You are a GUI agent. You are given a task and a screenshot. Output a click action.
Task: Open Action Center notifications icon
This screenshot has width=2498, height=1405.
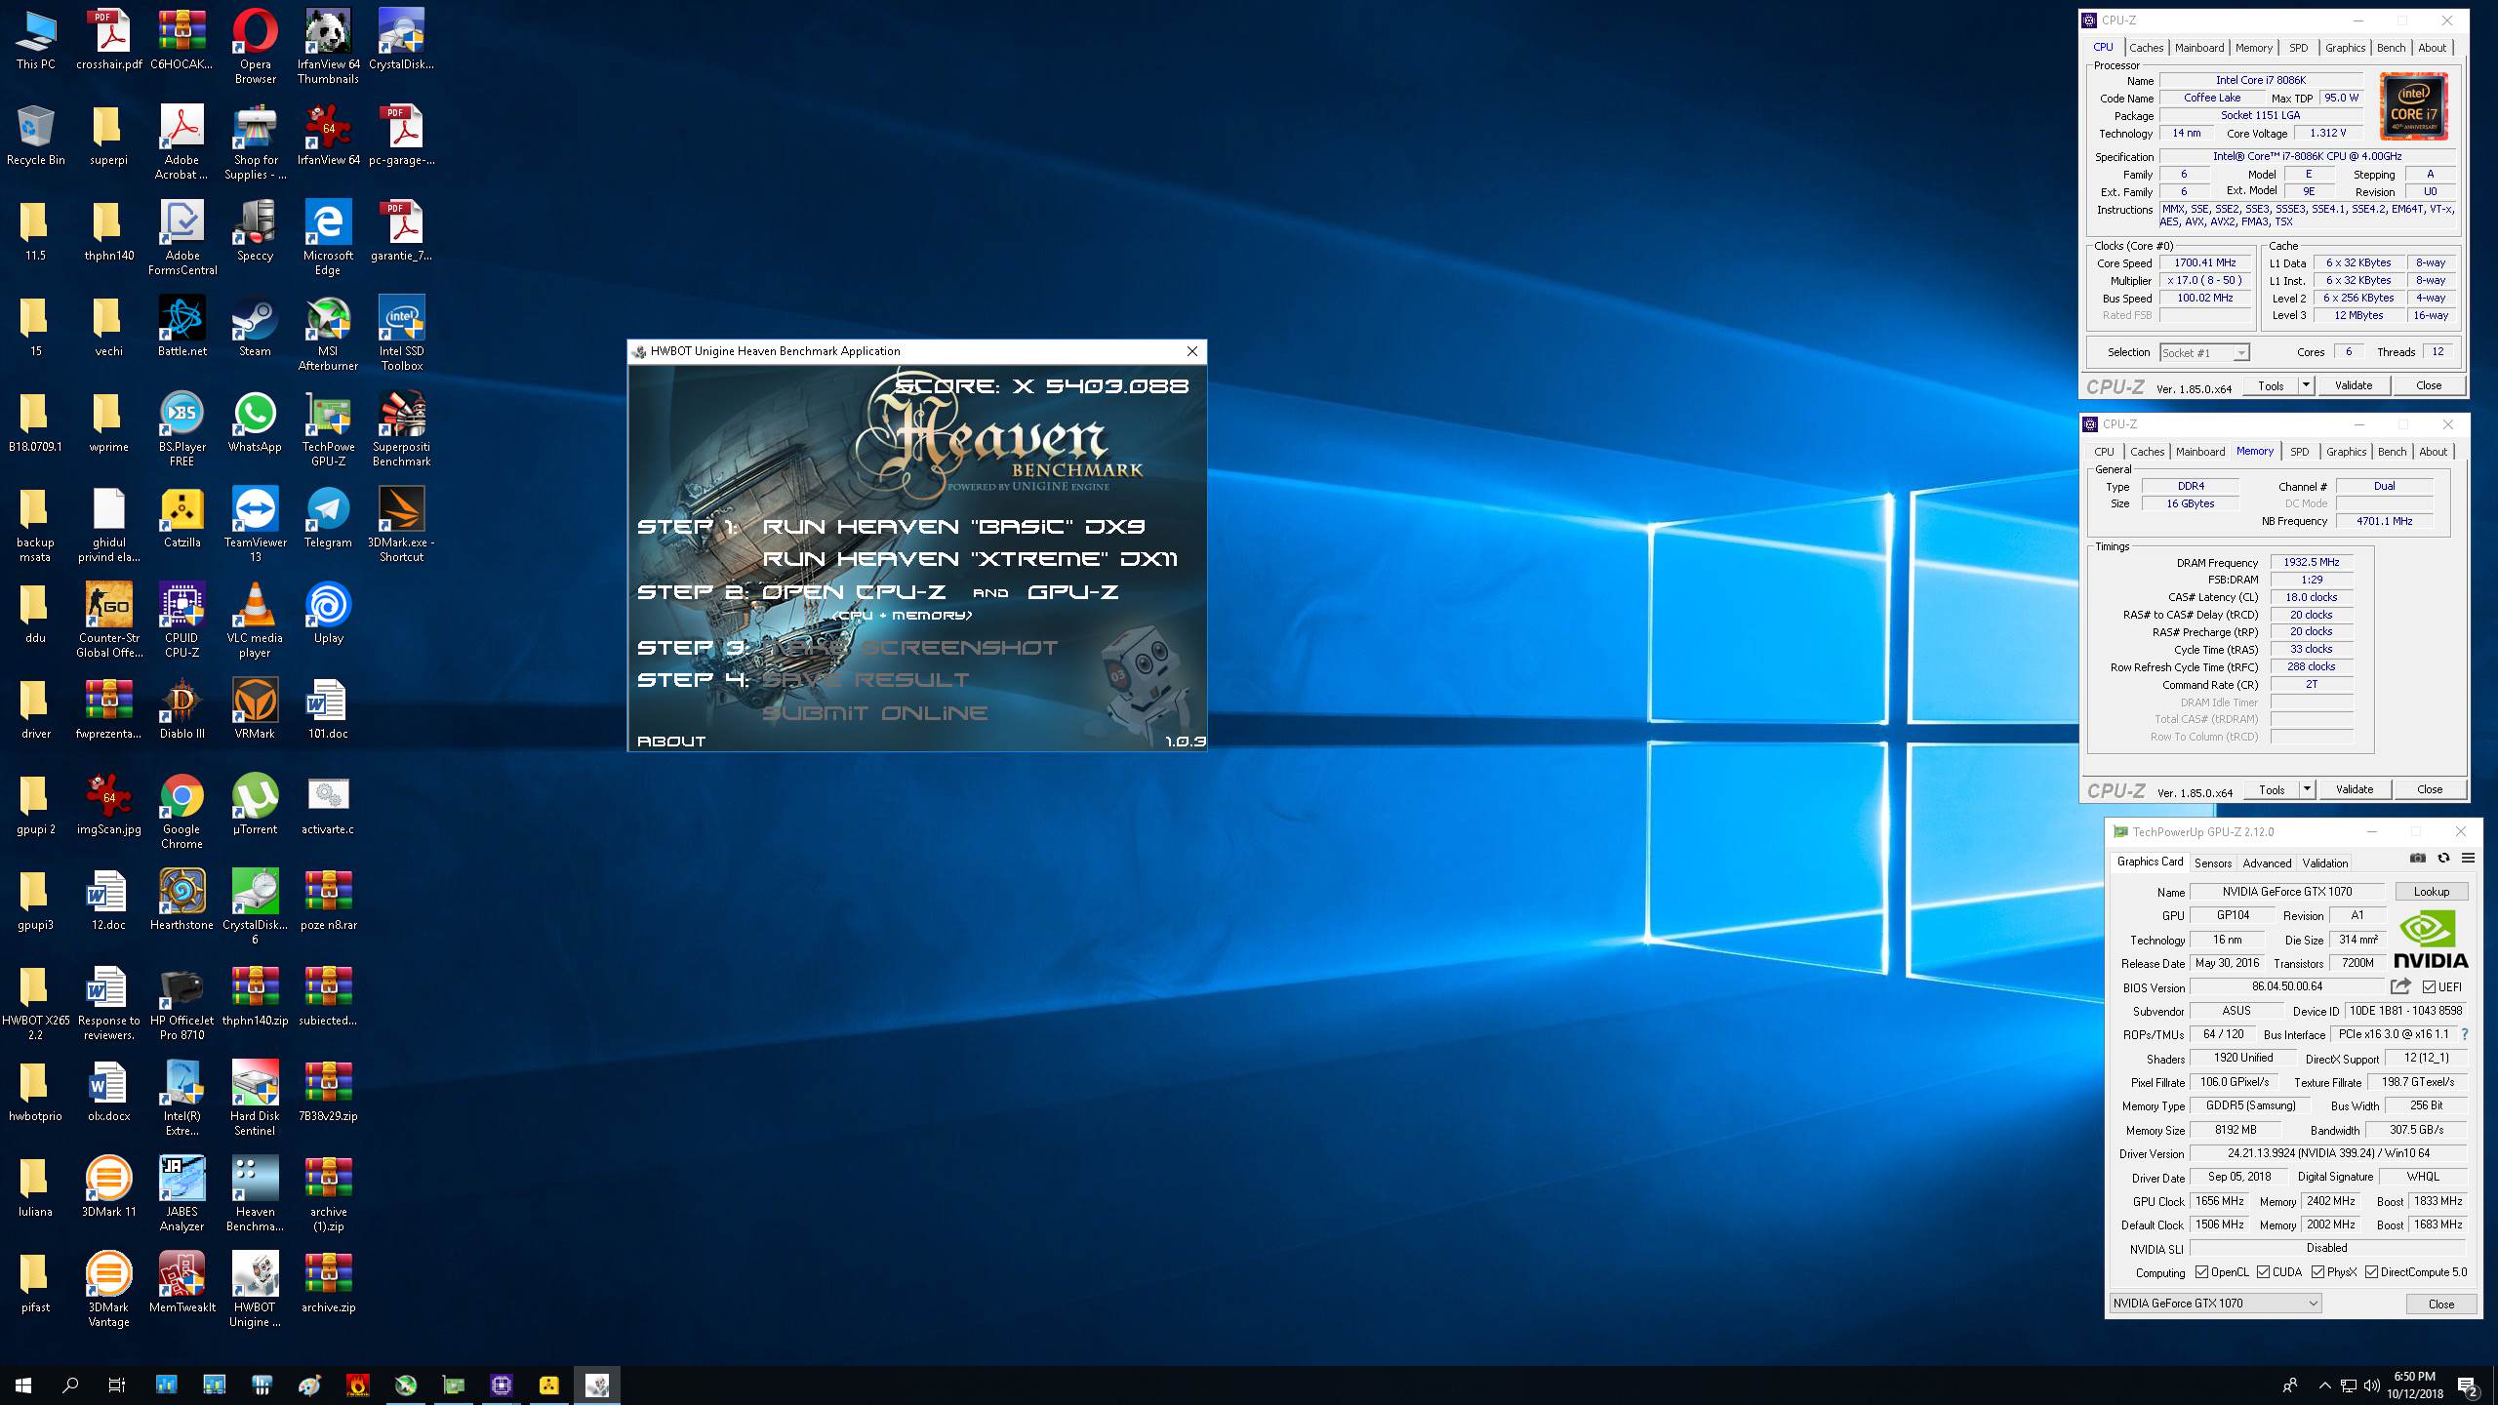[2467, 1385]
